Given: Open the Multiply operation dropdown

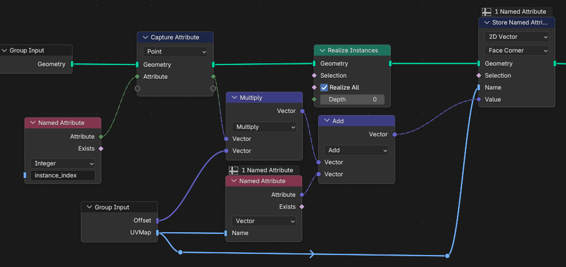Looking at the screenshot, I should click(x=264, y=127).
